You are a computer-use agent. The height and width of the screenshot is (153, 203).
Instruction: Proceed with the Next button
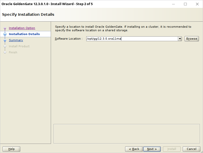(x=152, y=149)
